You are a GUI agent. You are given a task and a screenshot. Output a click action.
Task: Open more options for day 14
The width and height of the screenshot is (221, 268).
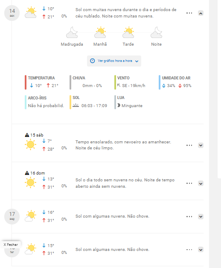189,13
